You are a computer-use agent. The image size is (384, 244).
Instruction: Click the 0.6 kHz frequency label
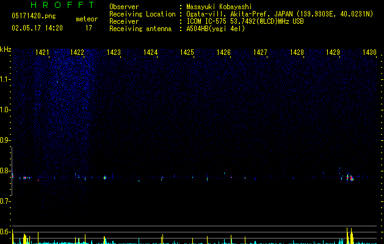(5, 232)
